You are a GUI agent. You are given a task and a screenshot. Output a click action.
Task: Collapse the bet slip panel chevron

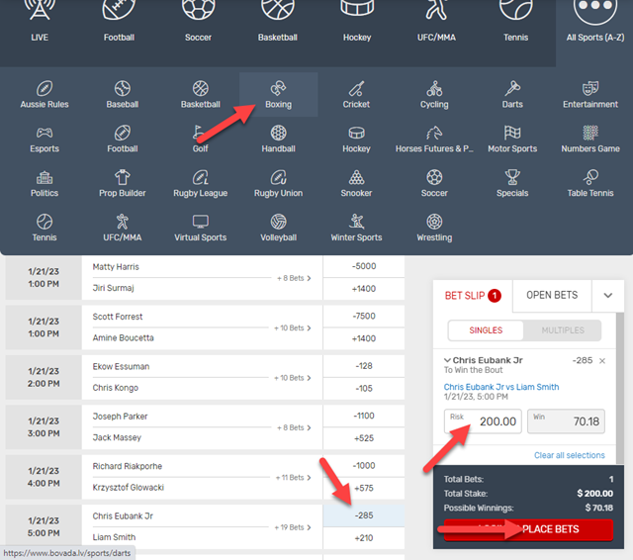(607, 295)
